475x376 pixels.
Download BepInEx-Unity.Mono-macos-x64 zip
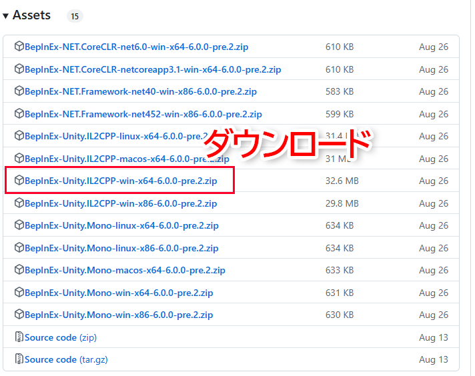pyautogui.click(x=125, y=271)
